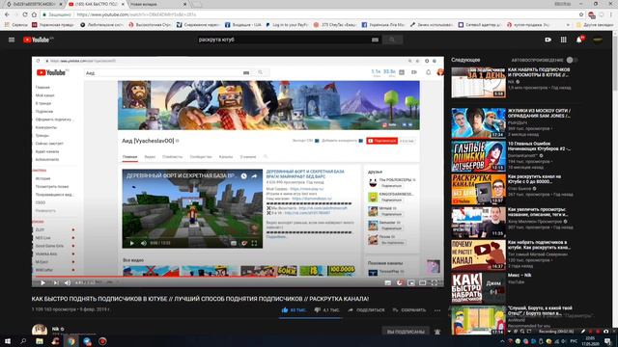Toggle subtitles in the player
This screenshot has width=618, height=347.
point(388,282)
